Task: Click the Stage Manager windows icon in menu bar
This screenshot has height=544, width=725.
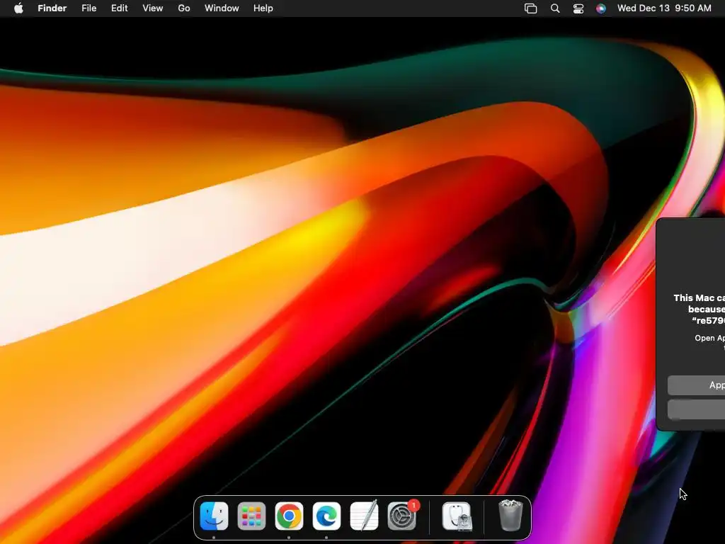Action: pos(531,8)
